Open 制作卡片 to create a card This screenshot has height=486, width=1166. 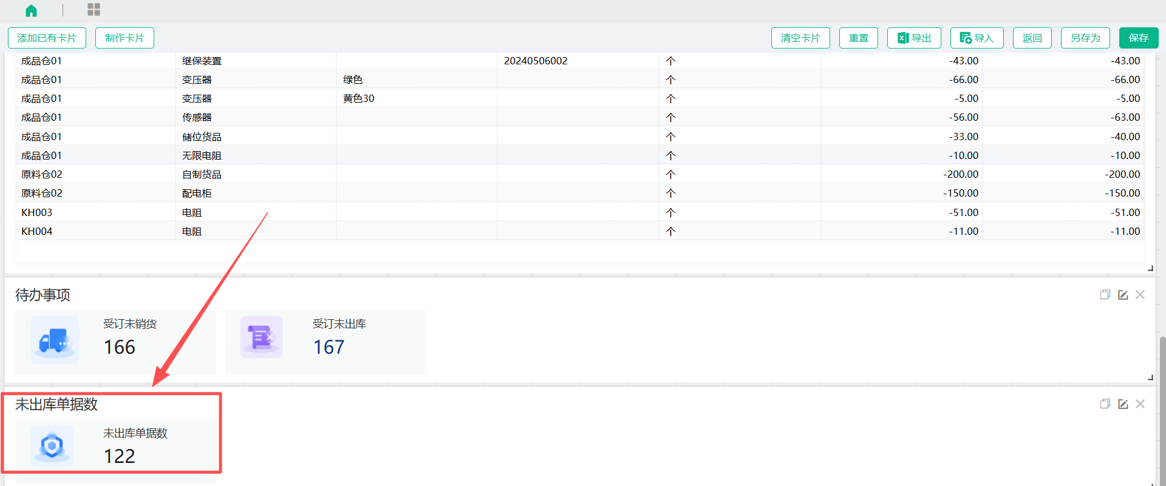(124, 38)
